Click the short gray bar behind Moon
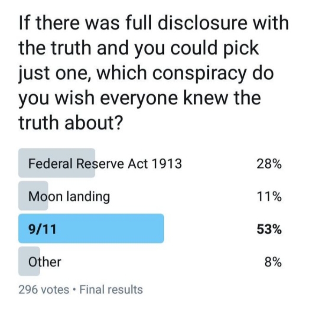Image resolution: width=312 pixels, height=318 pixels. click(33, 196)
